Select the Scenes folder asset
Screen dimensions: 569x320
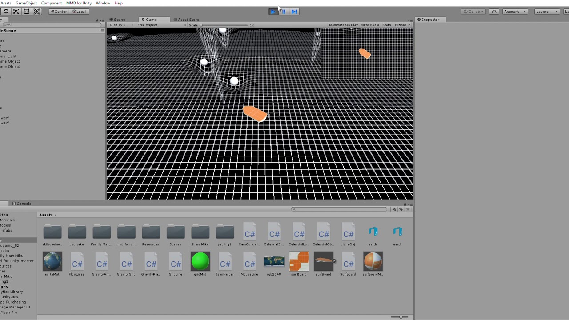pos(175,235)
